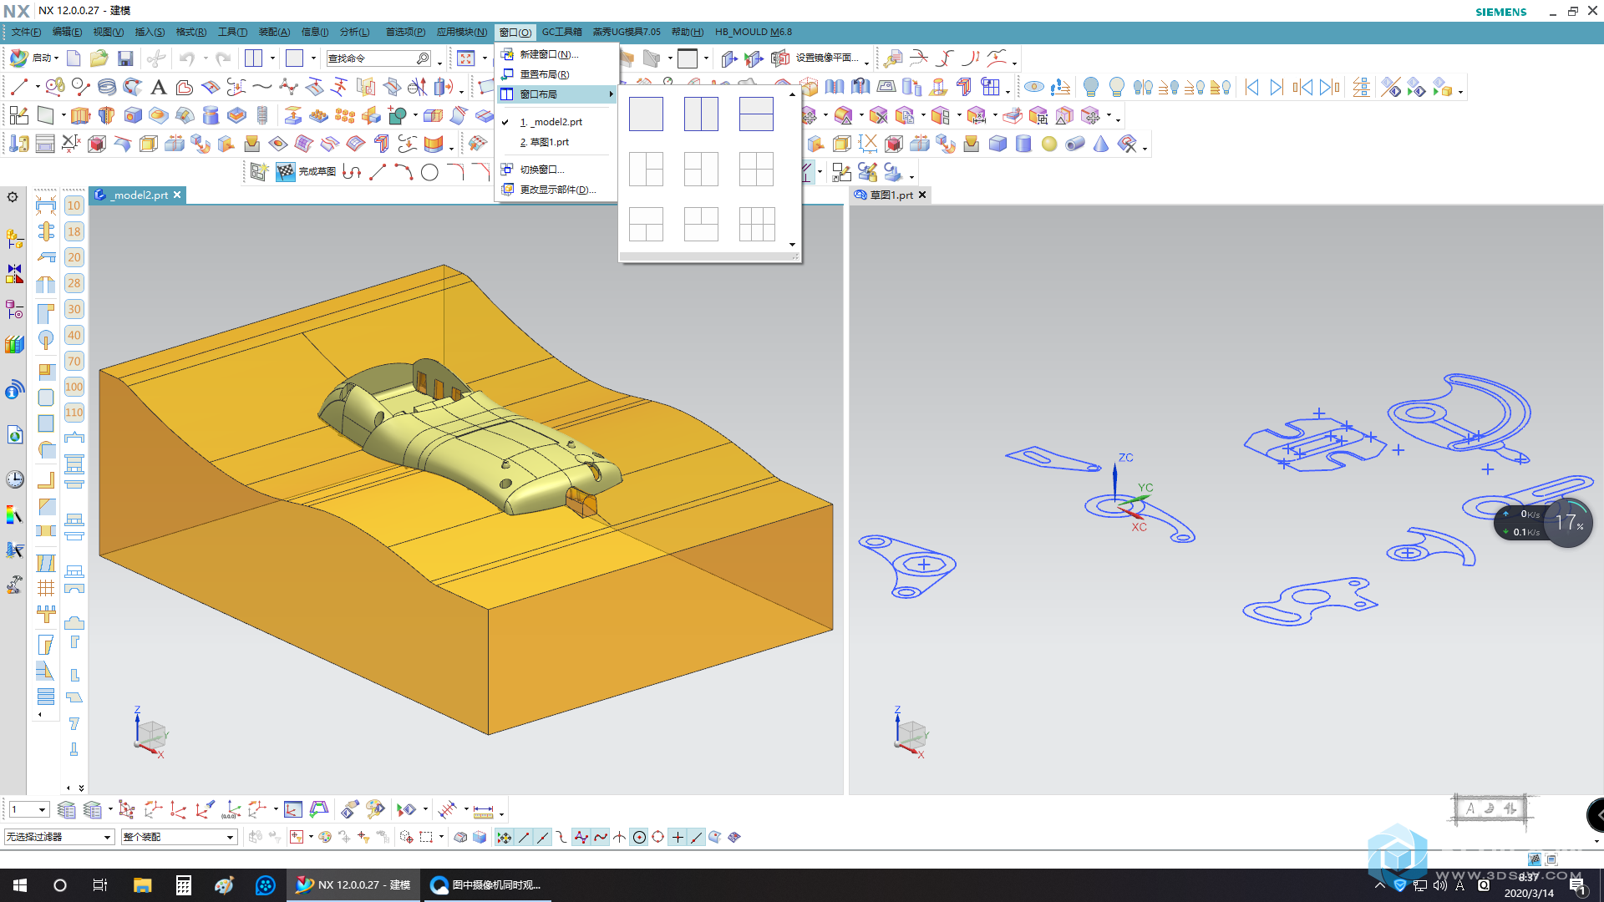Open the Resource bar settings gear

13,197
